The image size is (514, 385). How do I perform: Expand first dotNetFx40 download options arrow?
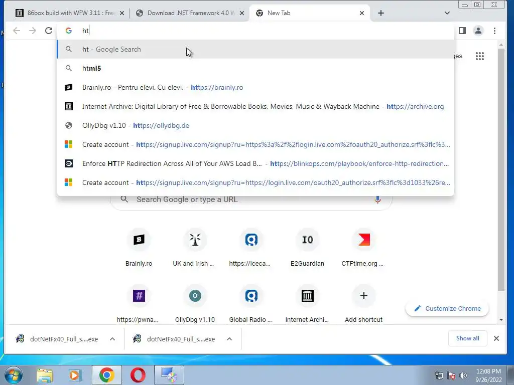coord(112,339)
